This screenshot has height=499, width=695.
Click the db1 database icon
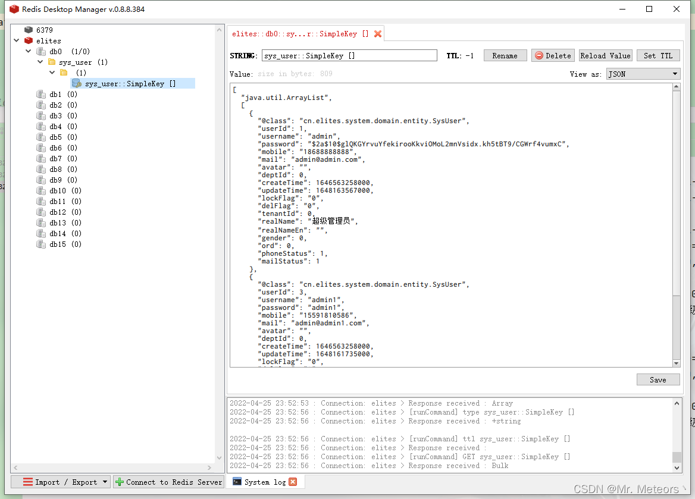(41, 94)
